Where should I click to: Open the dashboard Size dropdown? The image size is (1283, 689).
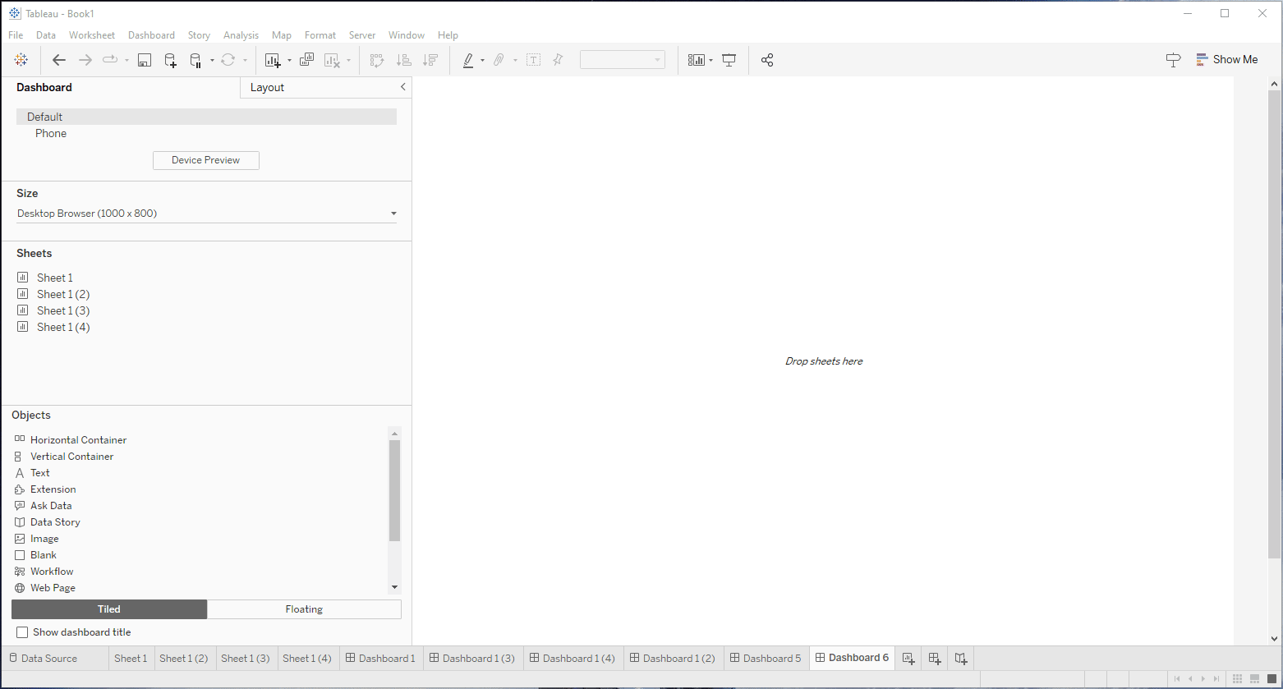tap(206, 214)
